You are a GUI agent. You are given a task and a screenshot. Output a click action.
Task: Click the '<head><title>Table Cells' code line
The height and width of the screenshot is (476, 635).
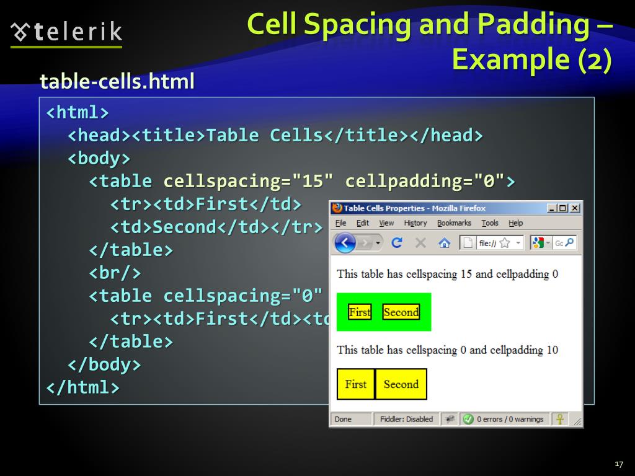275,135
